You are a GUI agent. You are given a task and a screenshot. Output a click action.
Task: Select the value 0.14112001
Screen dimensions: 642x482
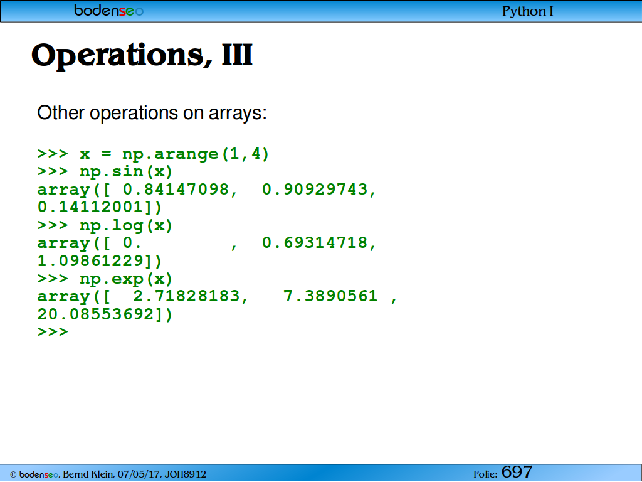pos(90,207)
